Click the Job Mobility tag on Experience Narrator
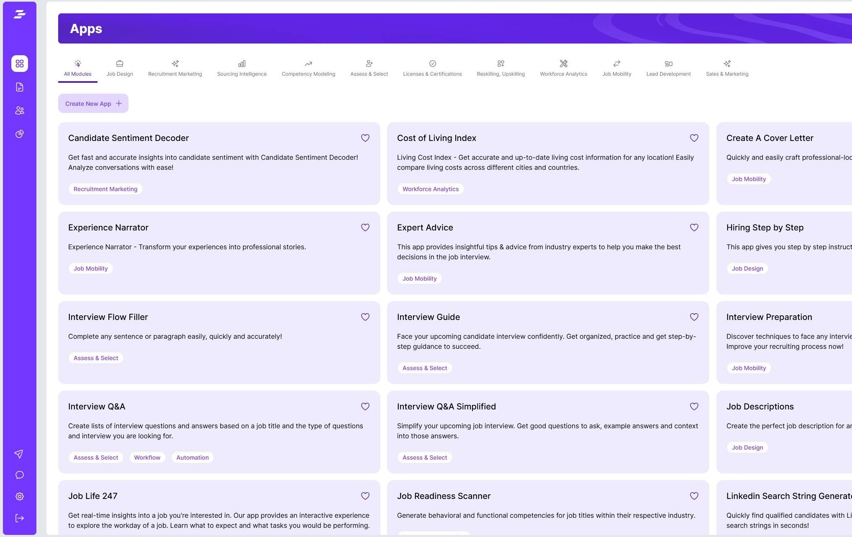The image size is (852, 537). click(x=90, y=268)
